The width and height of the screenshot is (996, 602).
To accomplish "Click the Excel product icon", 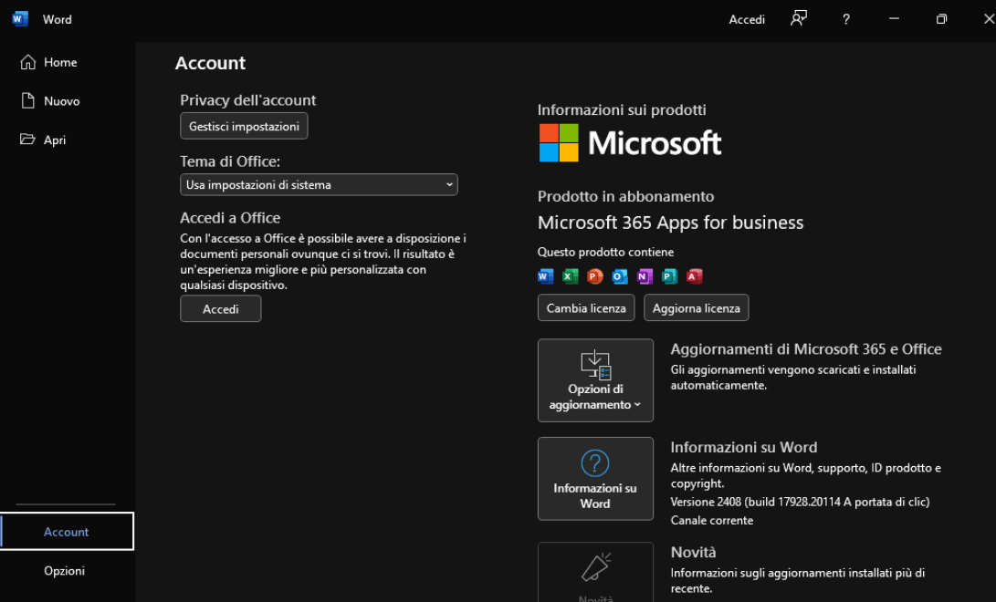I will 571,276.
